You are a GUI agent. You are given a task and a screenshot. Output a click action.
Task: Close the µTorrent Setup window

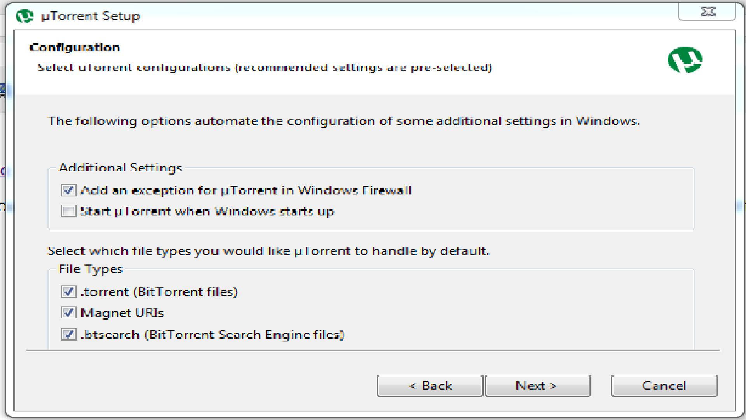(707, 12)
